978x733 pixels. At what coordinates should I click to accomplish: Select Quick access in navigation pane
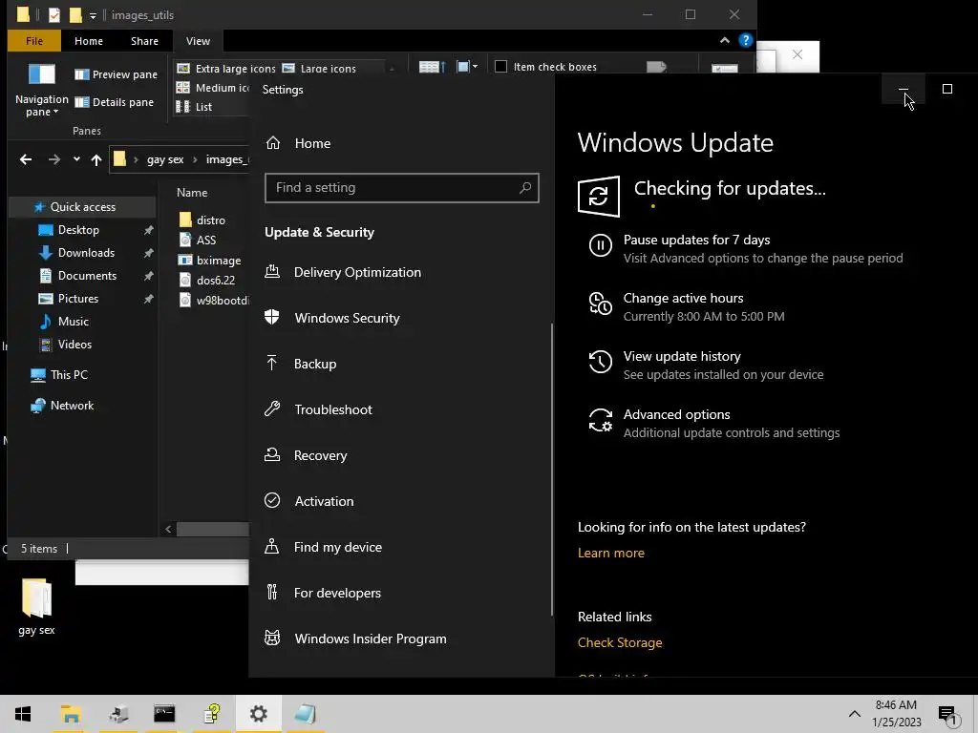coord(82,207)
